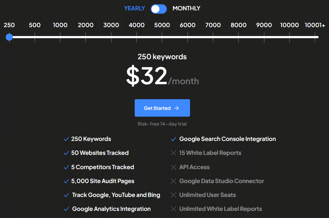329x218 pixels.
Task: Click the $32/month price display
Action: click(162, 76)
